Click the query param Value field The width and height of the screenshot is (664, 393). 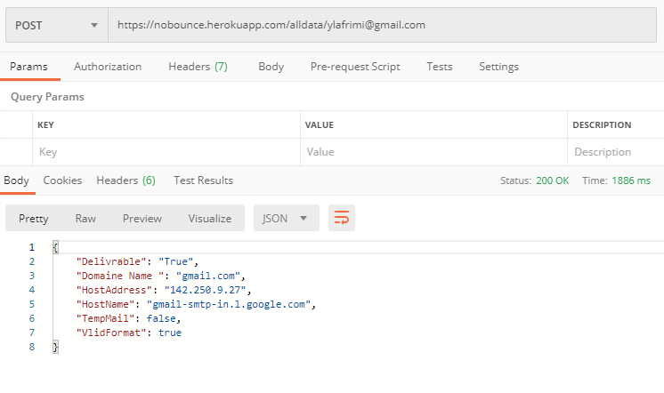pos(433,152)
